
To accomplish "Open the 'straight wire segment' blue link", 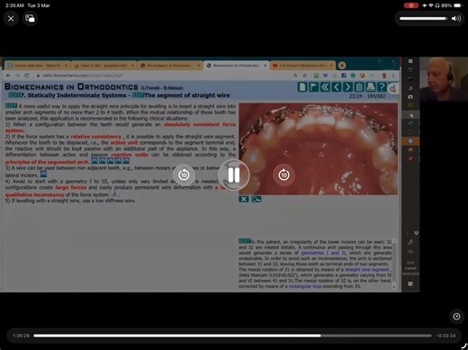I will tap(367, 270).
